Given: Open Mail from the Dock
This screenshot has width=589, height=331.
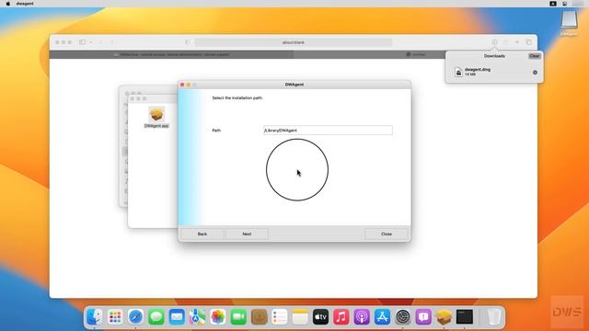Looking at the screenshot, I should tap(177, 317).
